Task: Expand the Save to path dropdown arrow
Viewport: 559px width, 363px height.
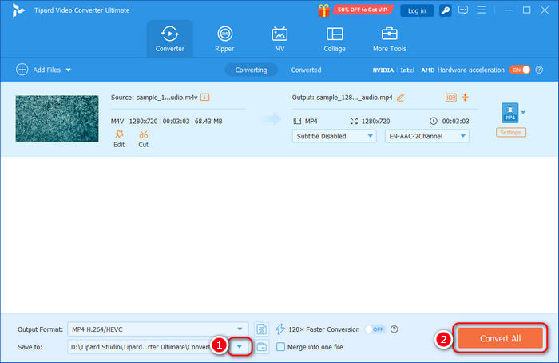Action: (240, 347)
